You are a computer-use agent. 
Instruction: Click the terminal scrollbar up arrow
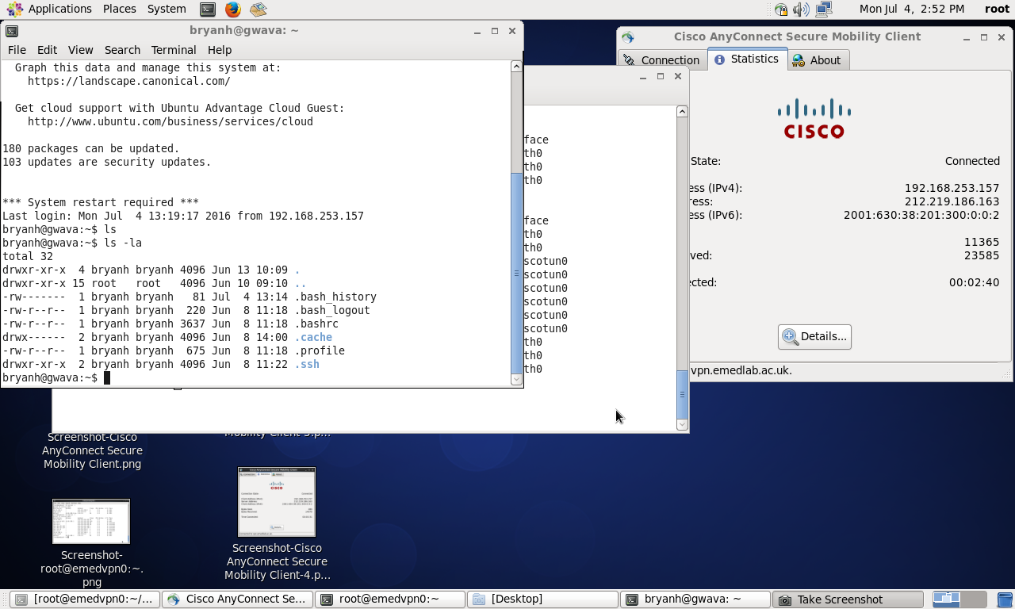pyautogui.click(x=516, y=67)
